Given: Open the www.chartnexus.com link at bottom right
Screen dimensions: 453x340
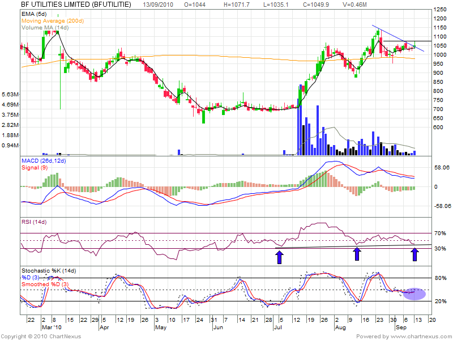Looking at the screenshot, I should tap(422, 336).
